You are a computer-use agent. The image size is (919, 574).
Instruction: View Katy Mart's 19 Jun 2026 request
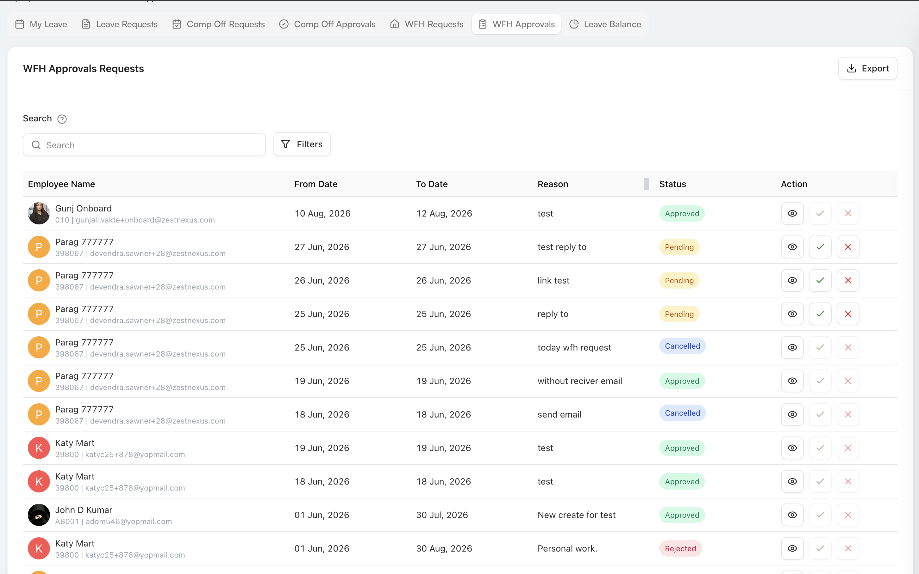792,448
